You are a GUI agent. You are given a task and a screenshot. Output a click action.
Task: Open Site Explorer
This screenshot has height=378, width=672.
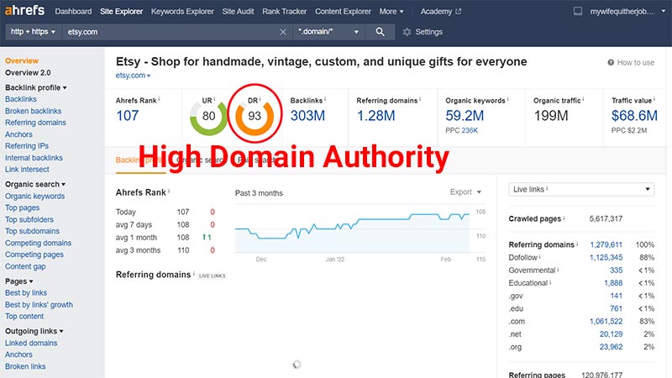coord(121,12)
